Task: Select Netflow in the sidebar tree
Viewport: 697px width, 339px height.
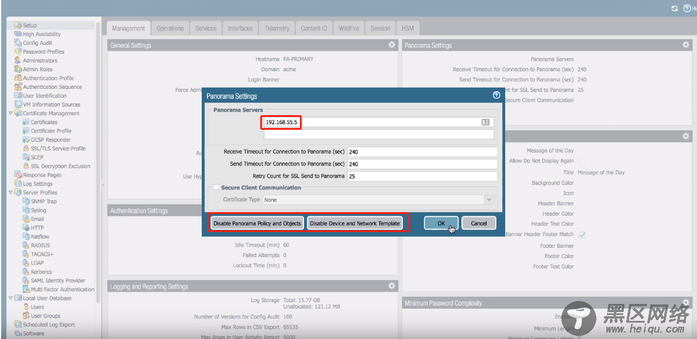Action: coord(40,236)
